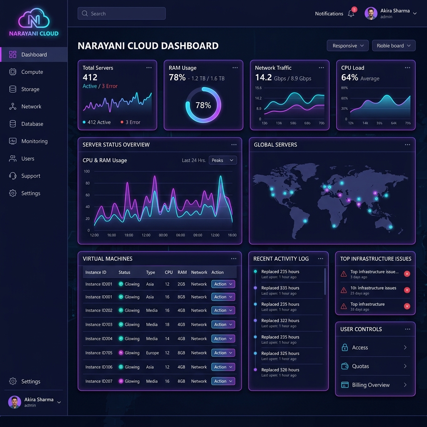The height and width of the screenshot is (427, 427).
Task: Open the Responsive dropdown
Action: (x=347, y=45)
